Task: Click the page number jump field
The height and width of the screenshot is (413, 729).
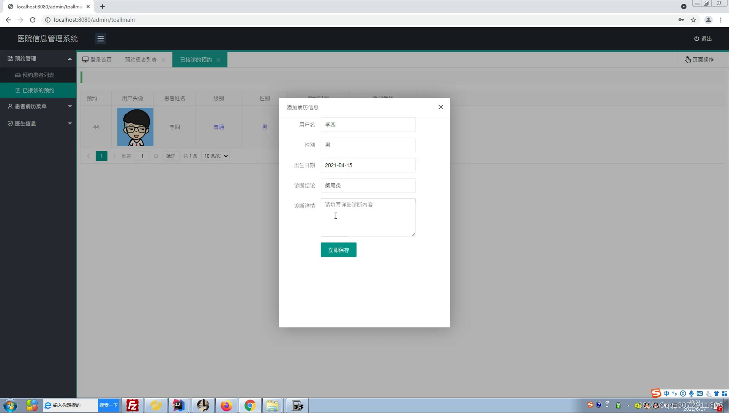Action: 142,156
